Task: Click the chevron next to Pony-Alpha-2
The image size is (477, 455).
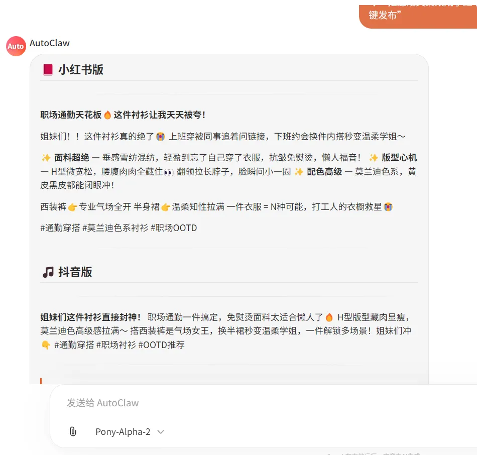Action: (161, 432)
